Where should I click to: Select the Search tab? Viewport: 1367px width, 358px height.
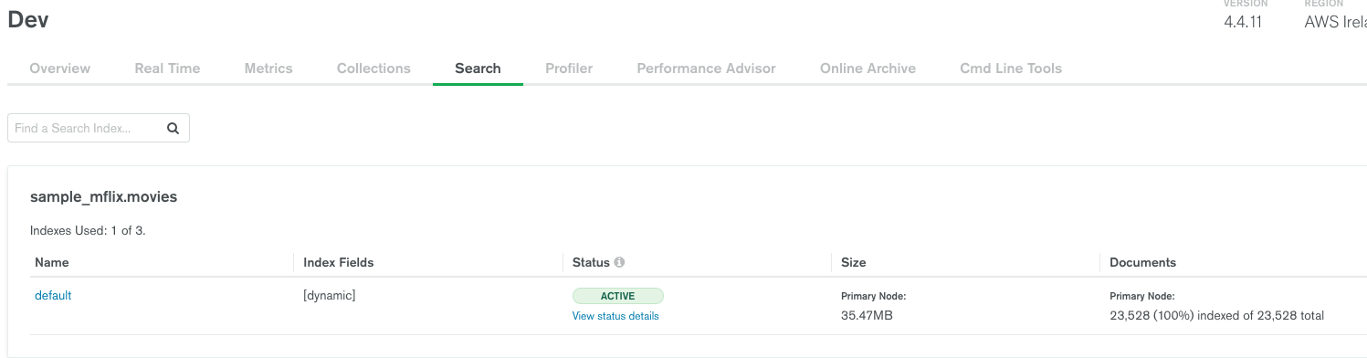pyautogui.click(x=478, y=68)
